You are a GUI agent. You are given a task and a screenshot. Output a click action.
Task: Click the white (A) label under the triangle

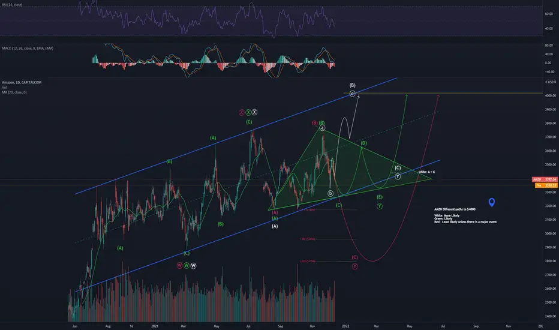[275, 226]
